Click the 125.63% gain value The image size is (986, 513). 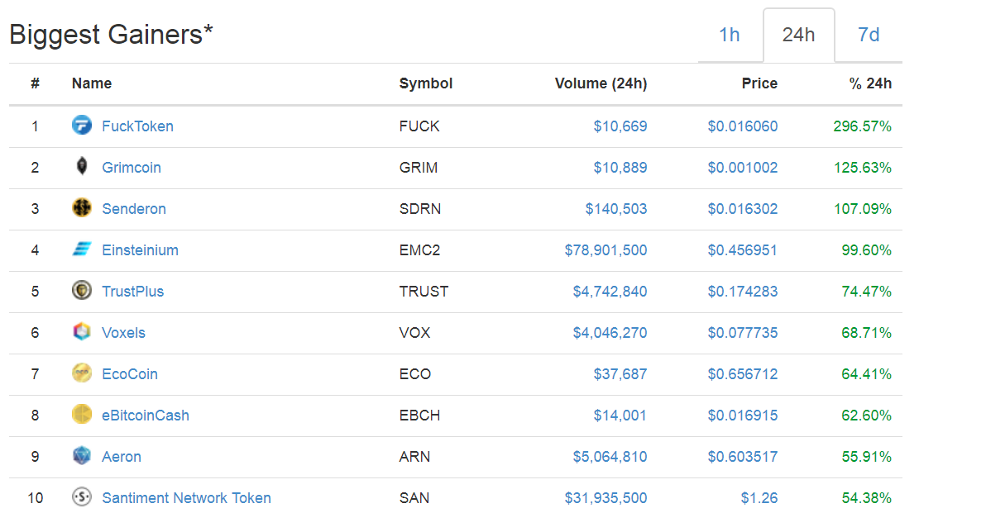coord(862,168)
